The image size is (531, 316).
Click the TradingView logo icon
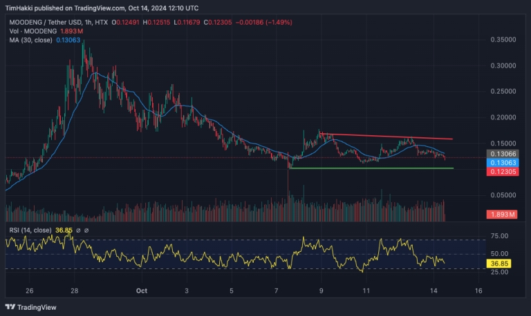coord(10,306)
